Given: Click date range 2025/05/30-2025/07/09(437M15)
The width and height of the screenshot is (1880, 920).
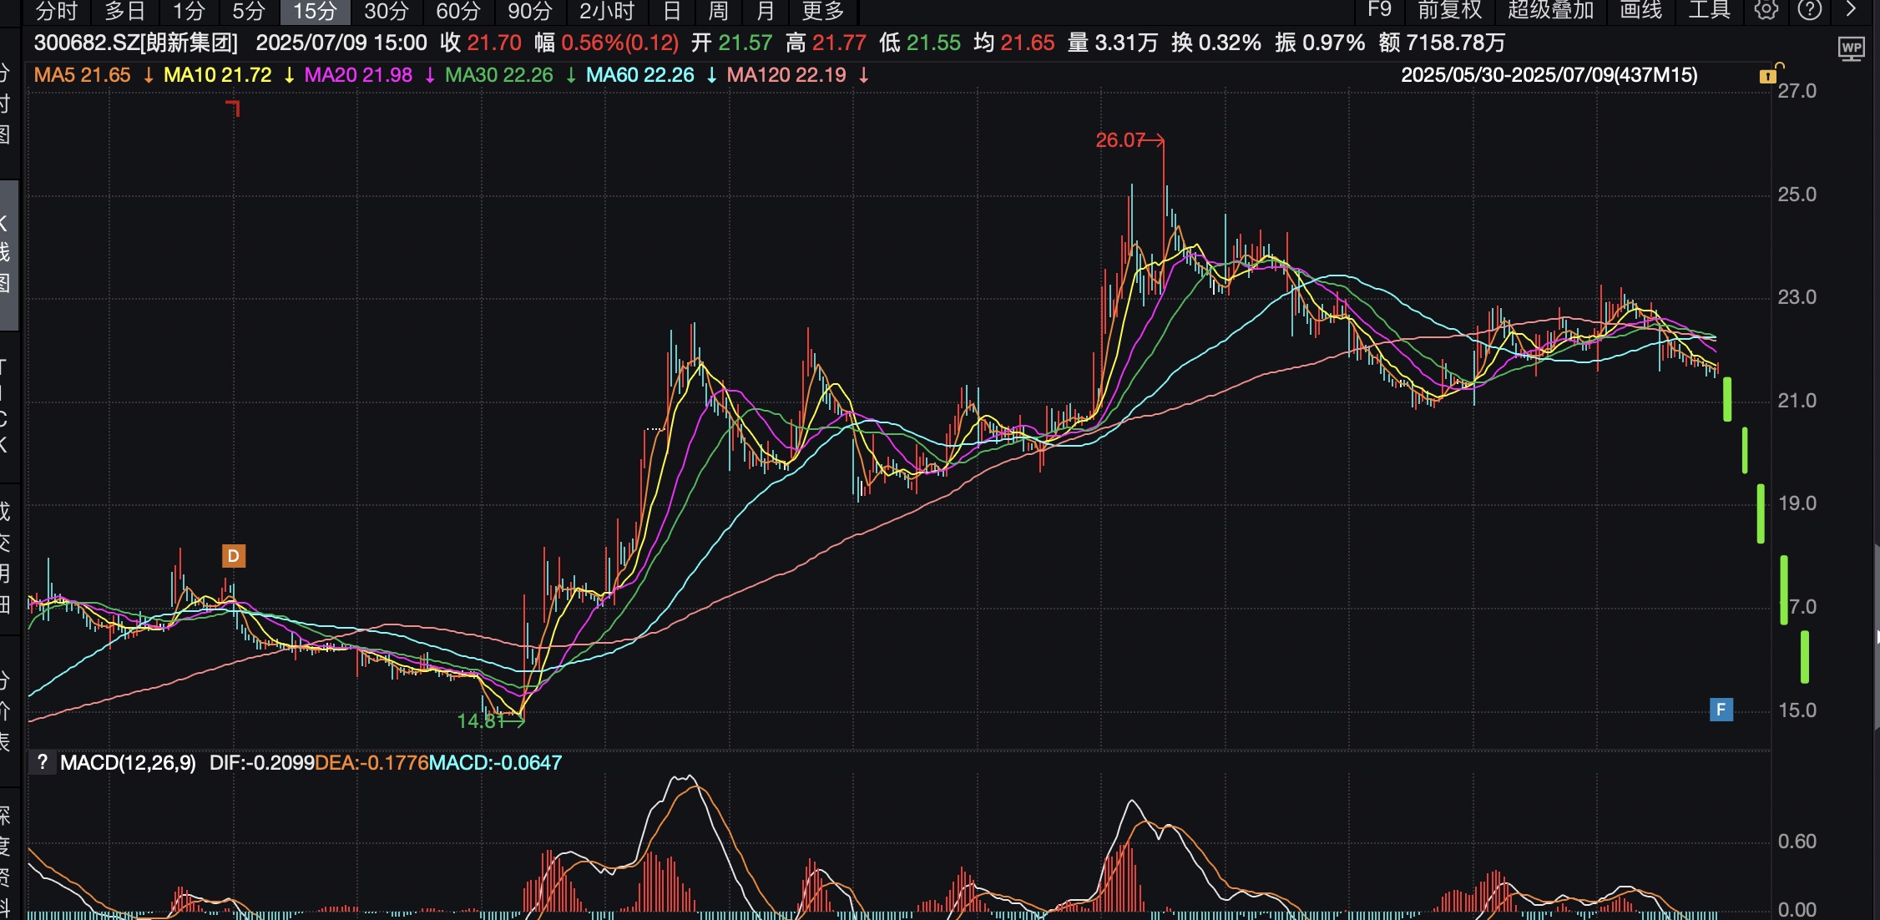Looking at the screenshot, I should (x=1549, y=75).
